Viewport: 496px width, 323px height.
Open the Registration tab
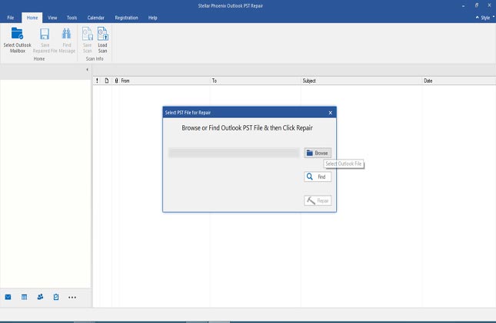click(x=126, y=17)
